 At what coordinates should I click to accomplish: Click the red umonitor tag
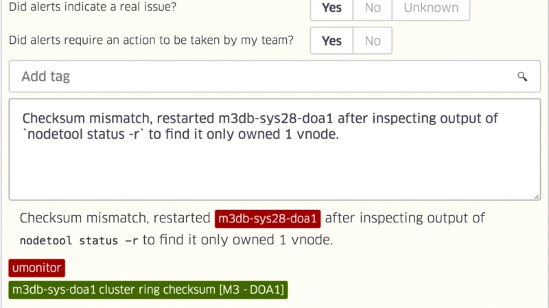click(x=37, y=268)
